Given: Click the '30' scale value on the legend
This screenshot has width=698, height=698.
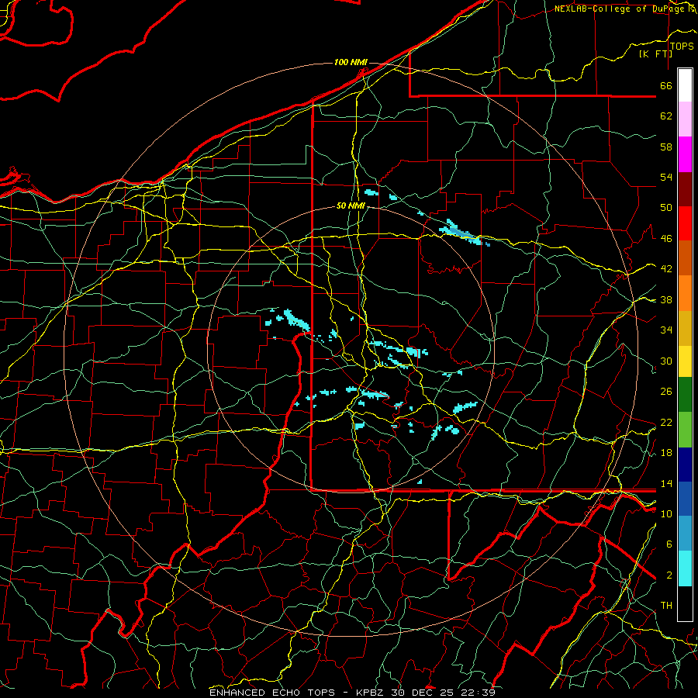Looking at the screenshot, I should coord(666,361).
